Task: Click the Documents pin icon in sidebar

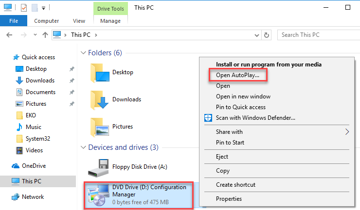Action: pos(72,92)
